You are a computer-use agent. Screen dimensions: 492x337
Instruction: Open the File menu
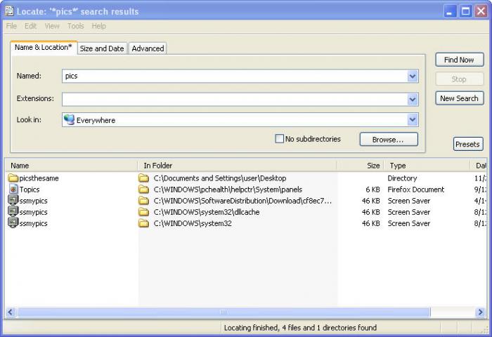[11, 26]
